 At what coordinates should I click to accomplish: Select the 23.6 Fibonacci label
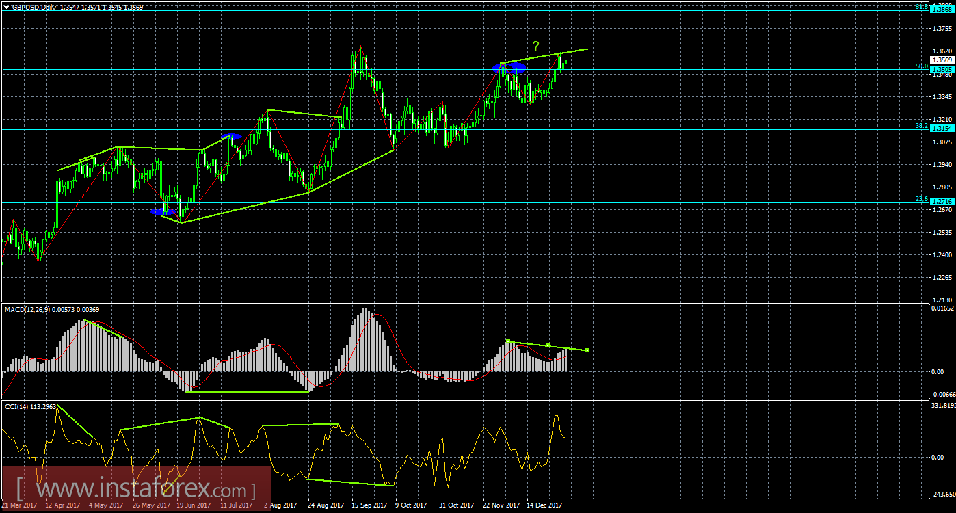(921, 198)
